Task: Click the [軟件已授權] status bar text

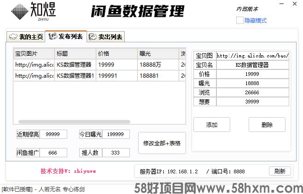Action: (x=17, y=189)
